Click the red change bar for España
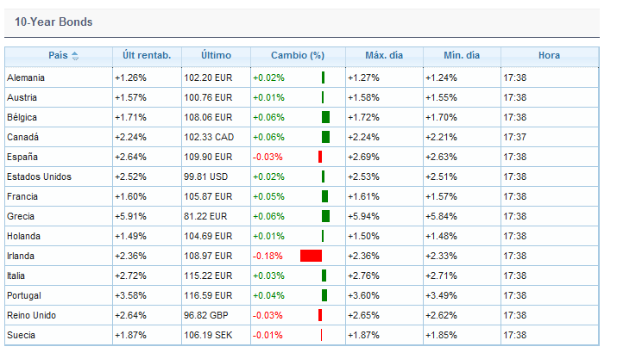 pos(319,157)
